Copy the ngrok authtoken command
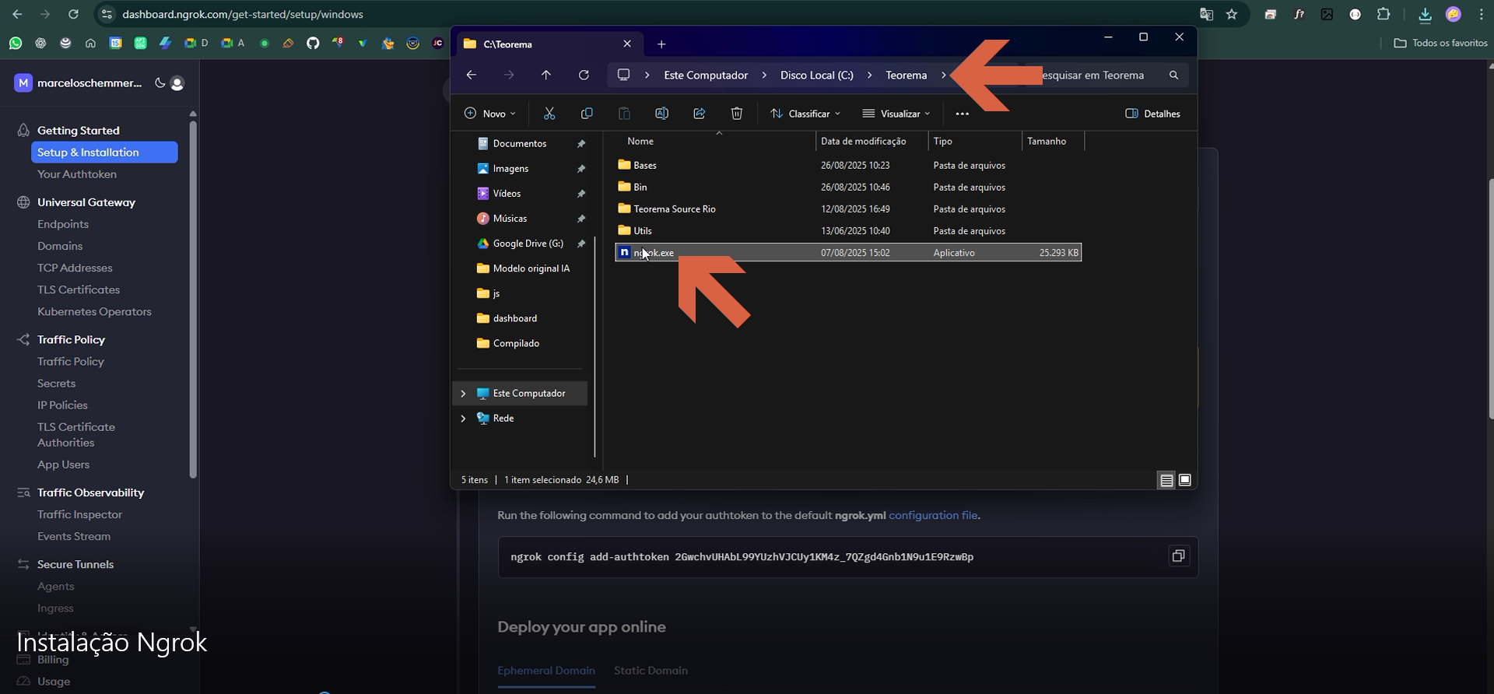 click(1178, 556)
